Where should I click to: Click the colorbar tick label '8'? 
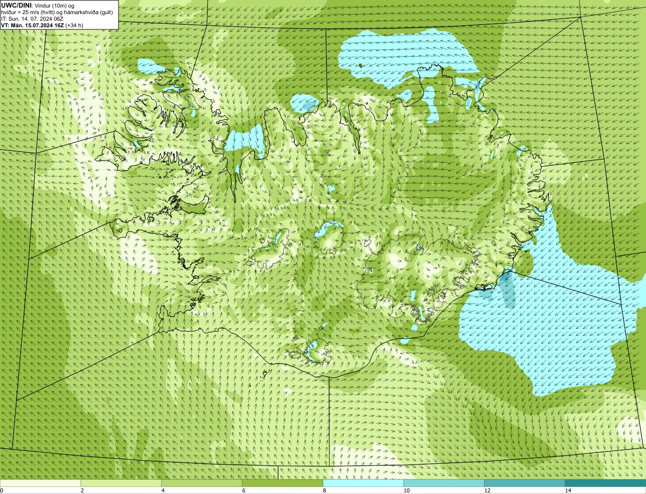(x=324, y=490)
